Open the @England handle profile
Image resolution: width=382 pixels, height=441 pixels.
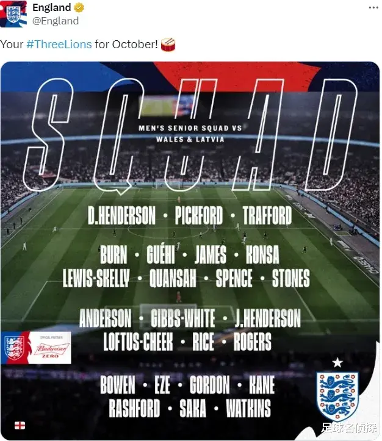click(55, 21)
